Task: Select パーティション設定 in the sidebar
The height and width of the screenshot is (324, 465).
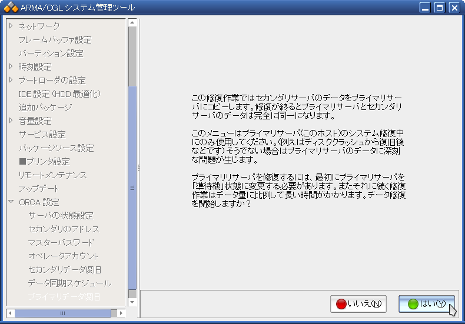Action: coord(51,53)
